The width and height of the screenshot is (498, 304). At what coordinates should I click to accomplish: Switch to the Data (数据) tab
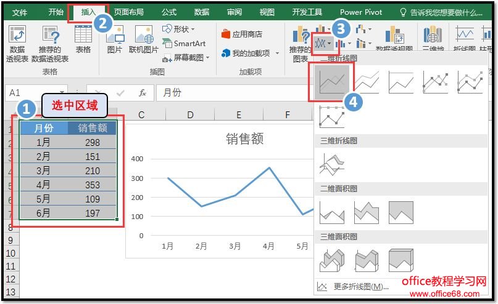point(201,12)
